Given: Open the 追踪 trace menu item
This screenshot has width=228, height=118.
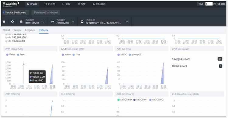Looking at the screenshot, I should click(66, 4).
